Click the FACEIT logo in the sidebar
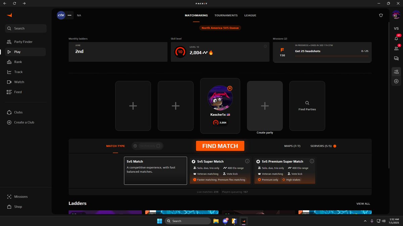The width and height of the screenshot is (403, 226). pyautogui.click(x=9, y=15)
